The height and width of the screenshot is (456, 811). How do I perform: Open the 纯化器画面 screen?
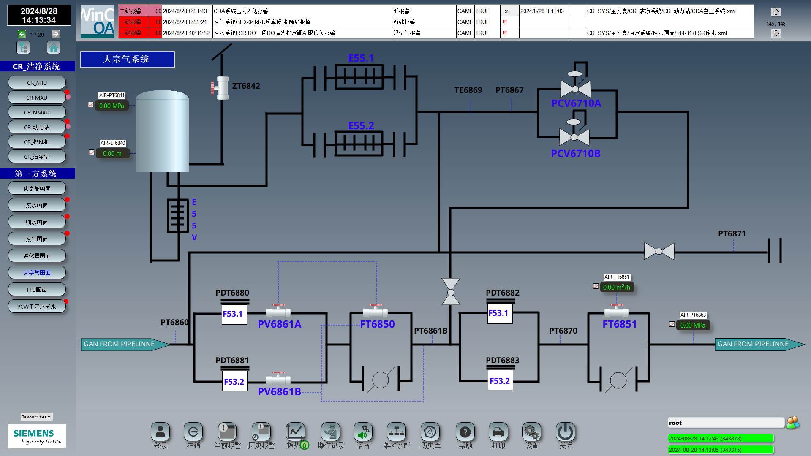coord(37,256)
